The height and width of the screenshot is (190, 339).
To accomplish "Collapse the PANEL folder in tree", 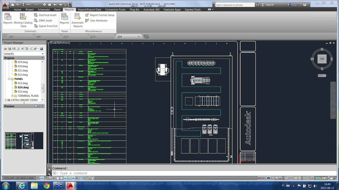I will (x=9, y=79).
